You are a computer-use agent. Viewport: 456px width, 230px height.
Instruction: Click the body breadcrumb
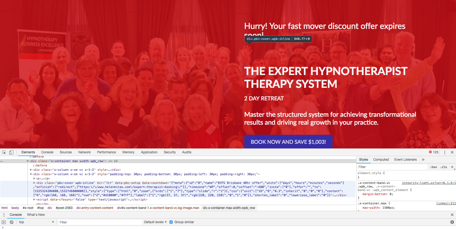15,208
